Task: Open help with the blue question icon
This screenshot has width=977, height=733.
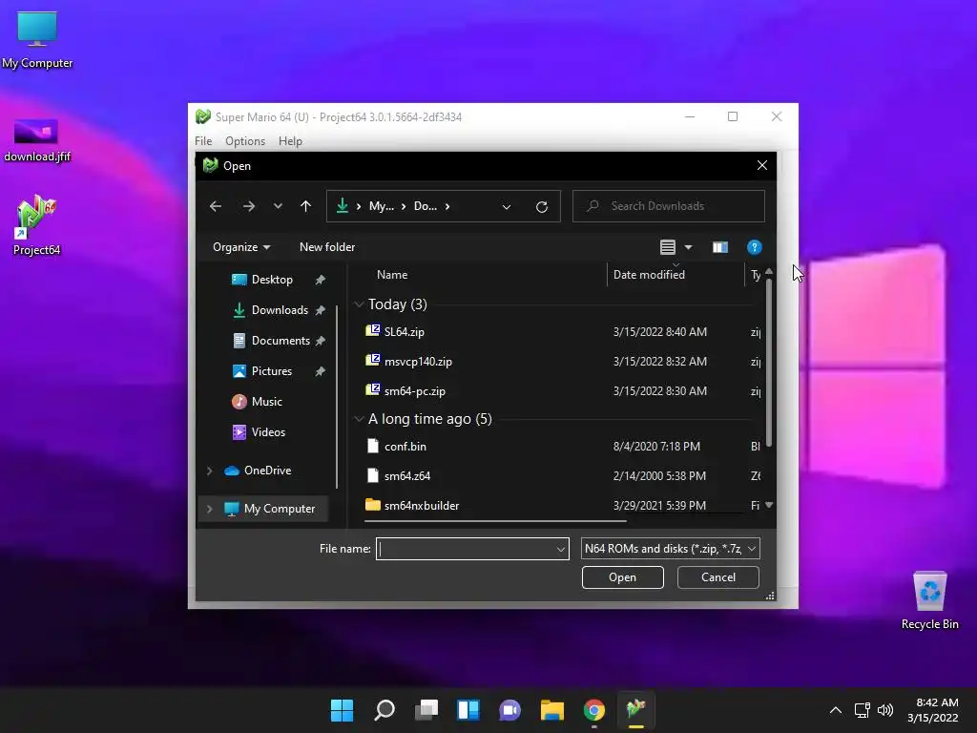Action: pos(754,247)
